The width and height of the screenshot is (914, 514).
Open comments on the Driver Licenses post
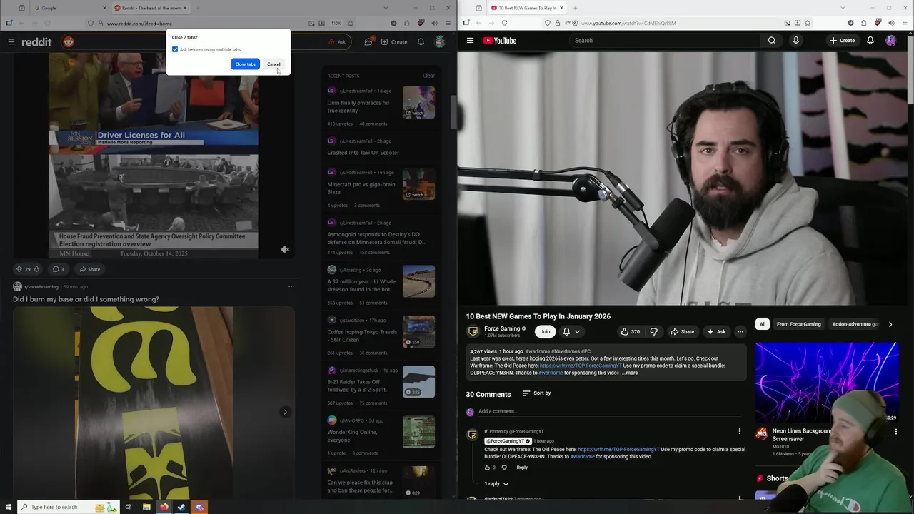[58, 269]
